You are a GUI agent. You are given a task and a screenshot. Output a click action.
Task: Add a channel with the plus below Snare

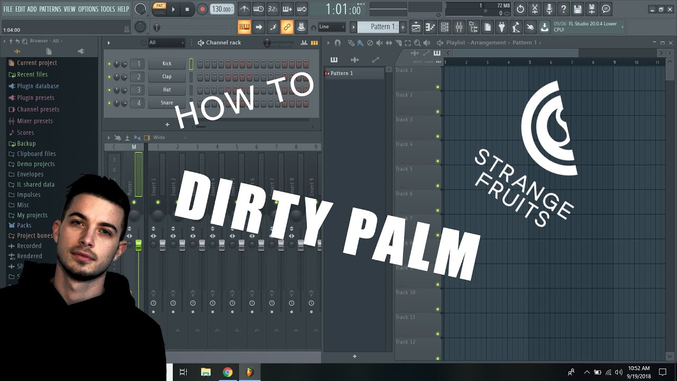[x=167, y=125]
